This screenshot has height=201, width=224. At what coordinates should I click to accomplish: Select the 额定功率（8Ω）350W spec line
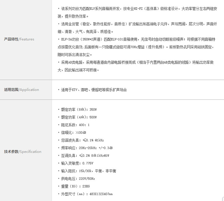(x=79, y=109)
